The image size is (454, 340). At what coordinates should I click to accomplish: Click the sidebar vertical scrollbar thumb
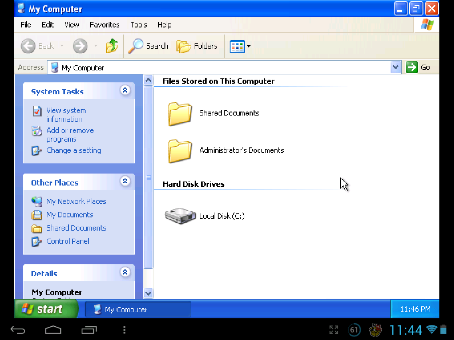point(148,177)
